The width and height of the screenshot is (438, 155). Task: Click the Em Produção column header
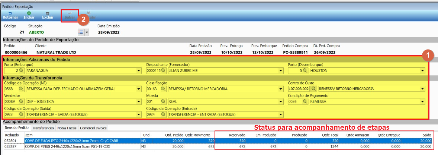tap(262, 135)
